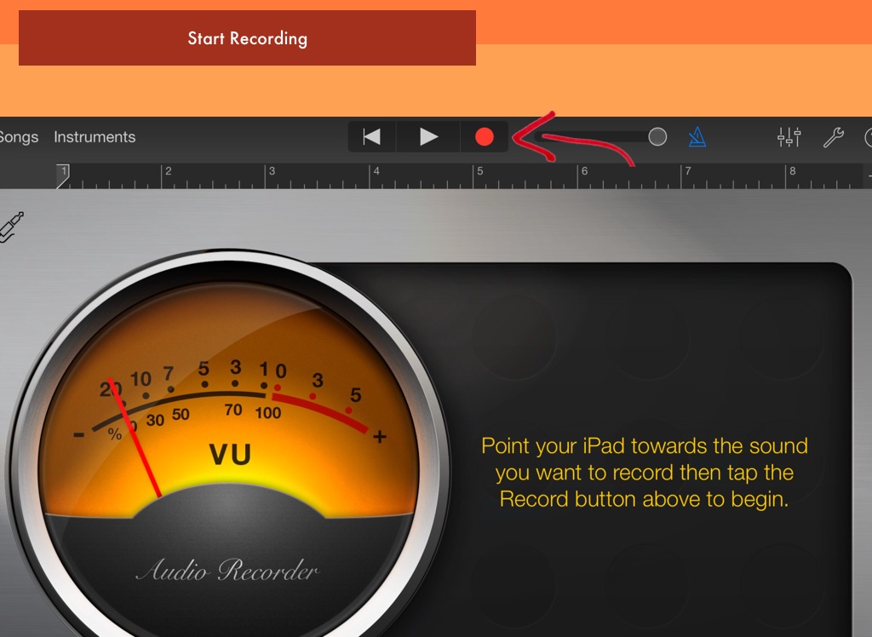Open the Songs browser
Image resolution: width=872 pixels, height=637 pixels.
pos(19,137)
